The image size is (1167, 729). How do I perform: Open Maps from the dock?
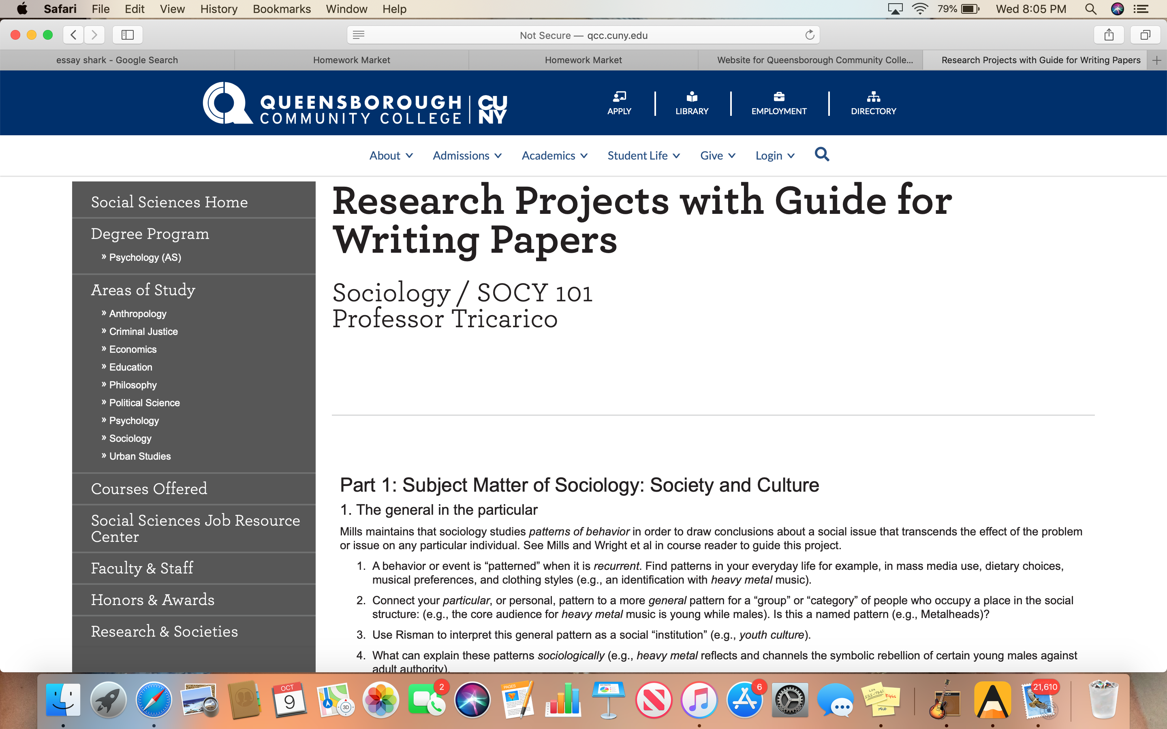click(x=335, y=699)
